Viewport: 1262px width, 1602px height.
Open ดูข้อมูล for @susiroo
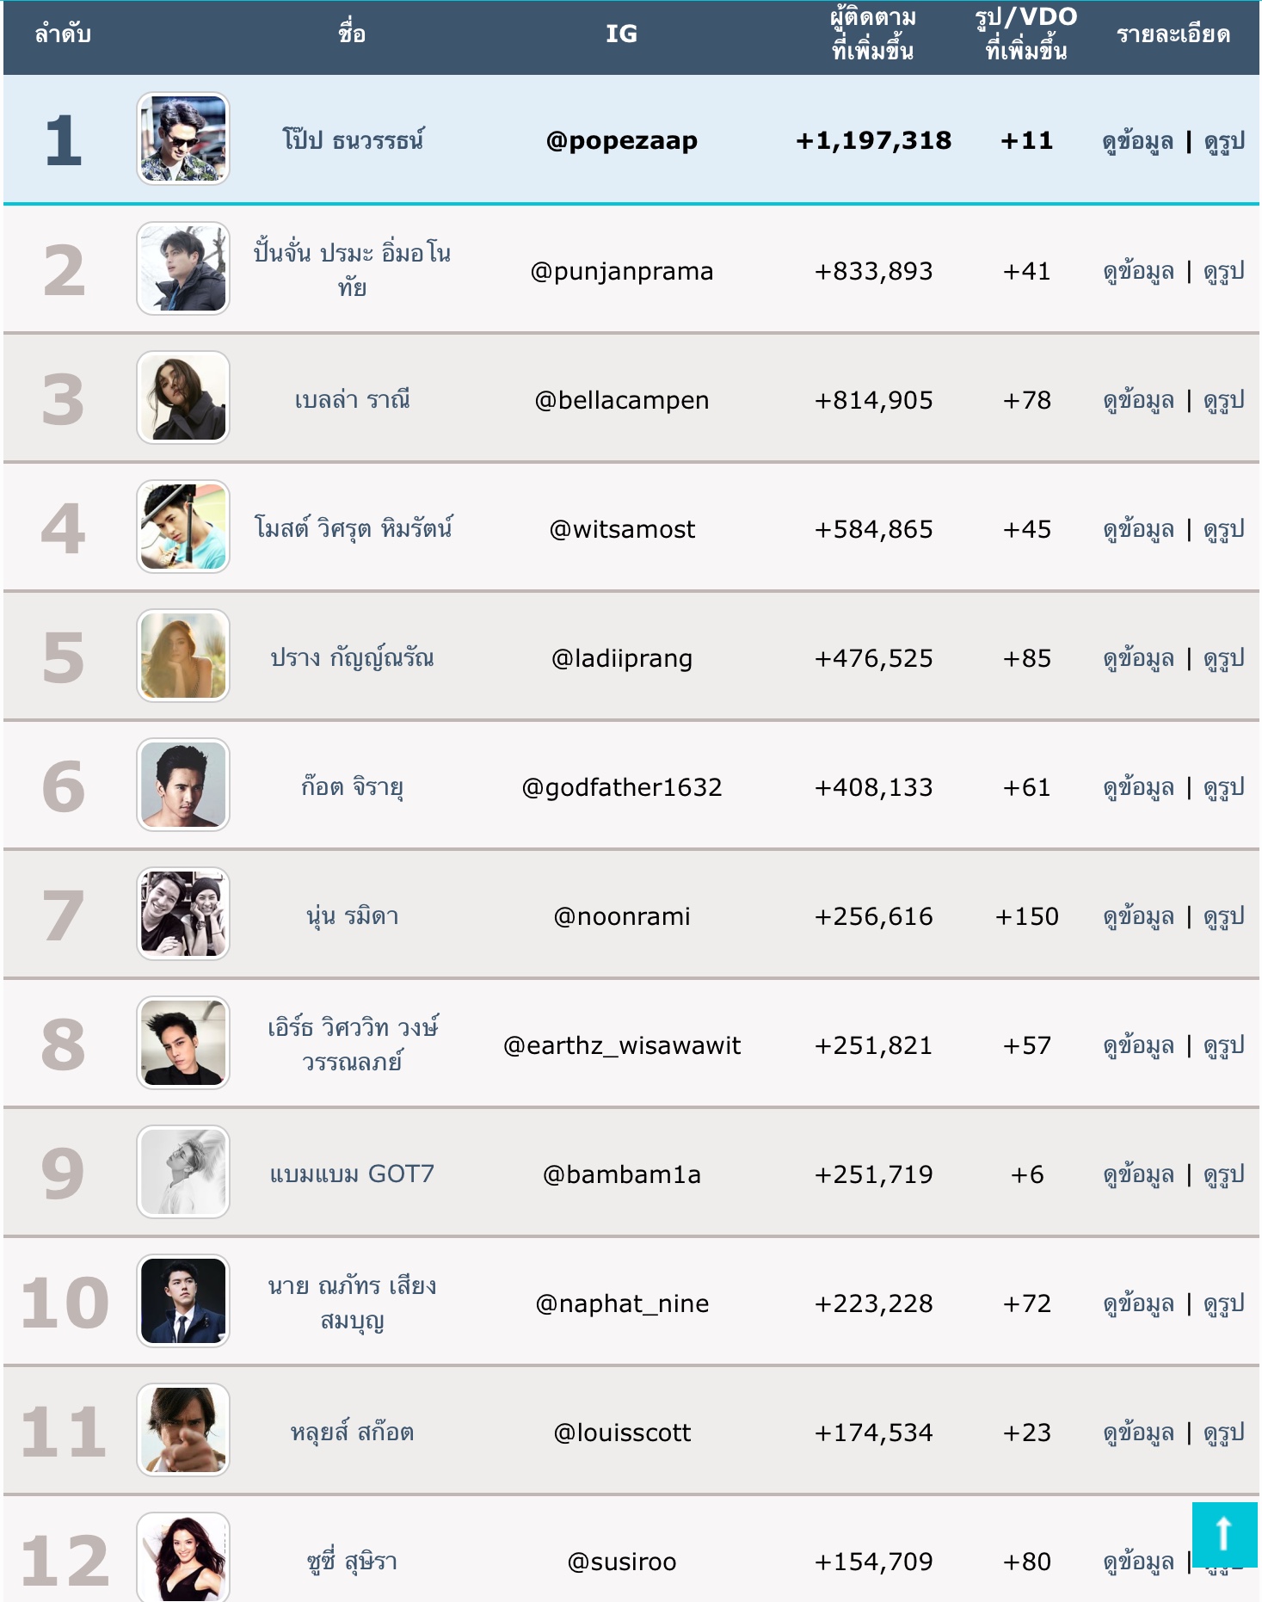(x=1138, y=1562)
